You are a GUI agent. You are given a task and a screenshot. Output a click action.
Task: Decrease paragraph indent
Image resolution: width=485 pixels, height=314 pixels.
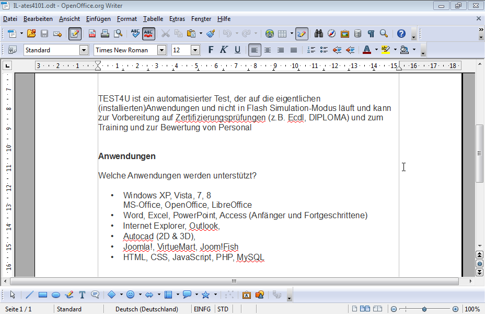(337, 50)
